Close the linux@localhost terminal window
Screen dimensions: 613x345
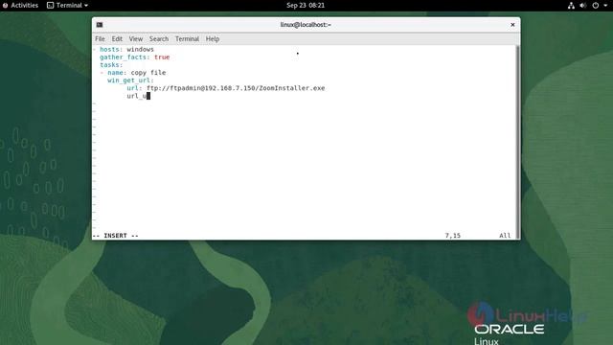tap(512, 25)
